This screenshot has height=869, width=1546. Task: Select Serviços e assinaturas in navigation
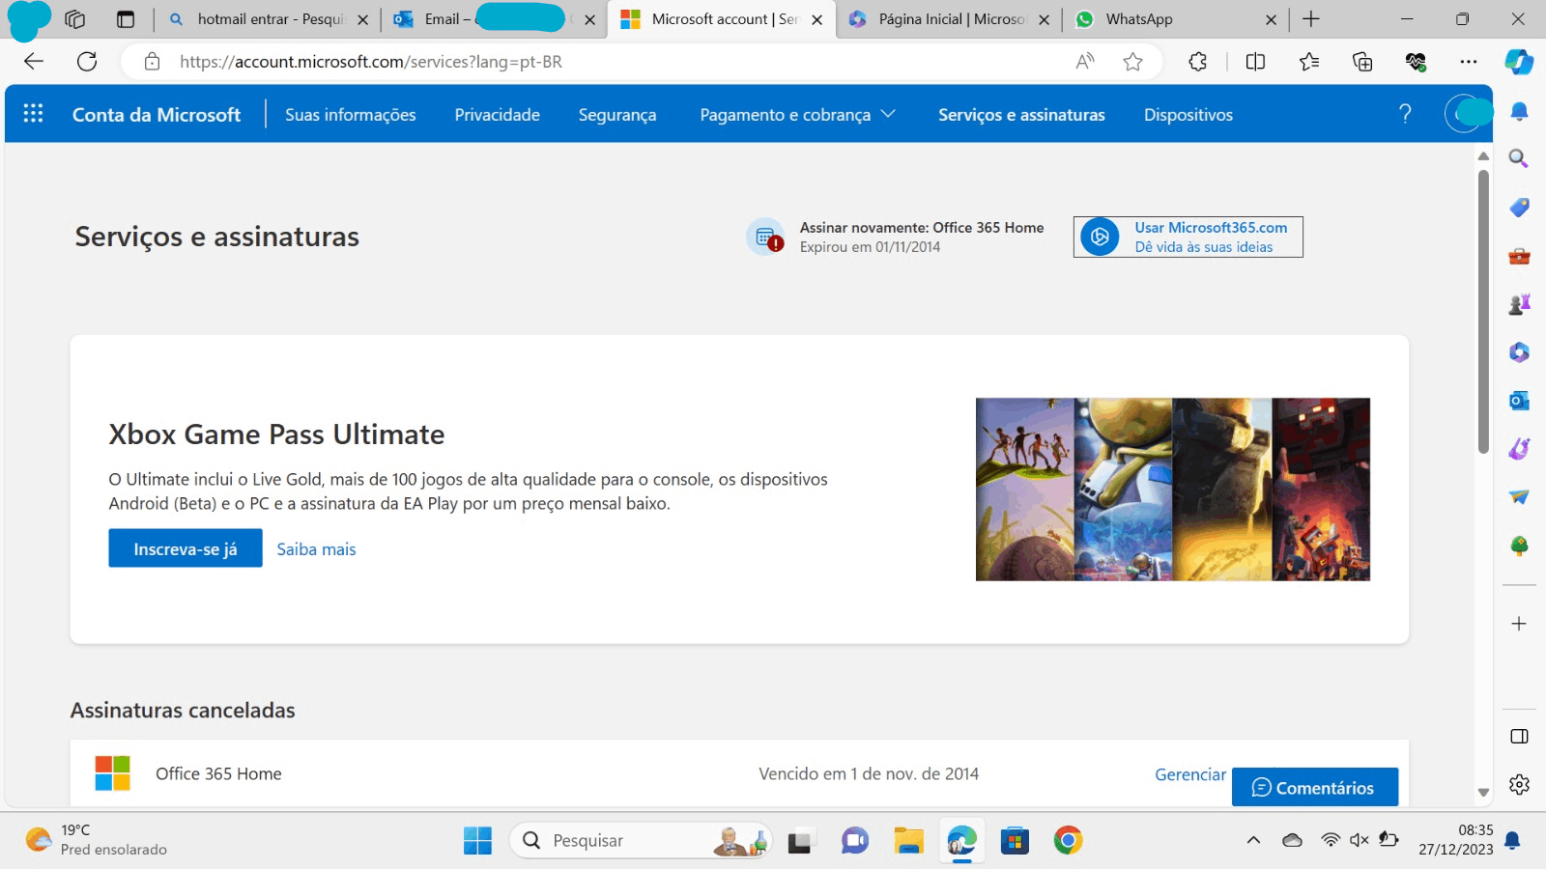coord(1021,114)
